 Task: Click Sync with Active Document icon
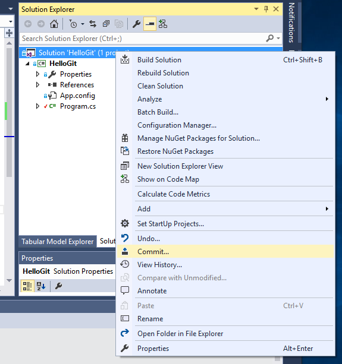(93, 24)
